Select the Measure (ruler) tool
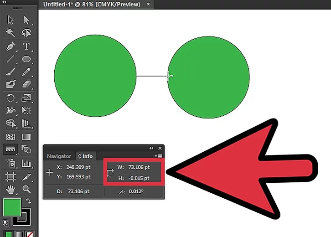The width and height of the screenshot is (331, 237). coord(10,149)
